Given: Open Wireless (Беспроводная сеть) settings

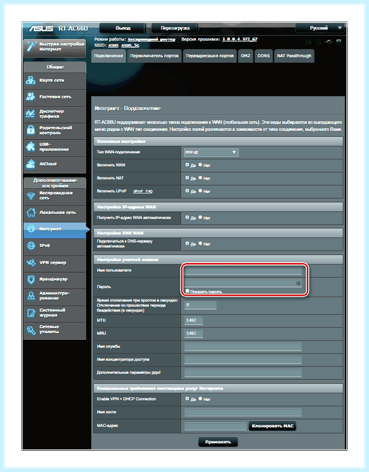Looking at the screenshot, I should pyautogui.click(x=55, y=196).
